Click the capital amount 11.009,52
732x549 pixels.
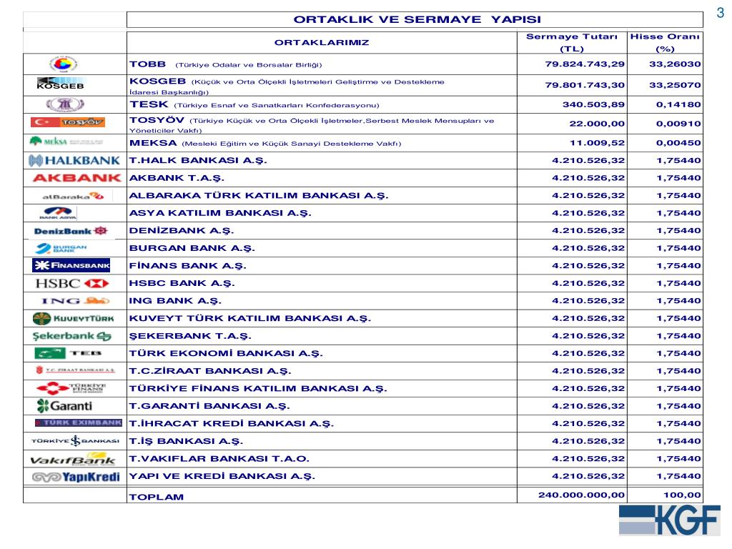click(x=597, y=143)
